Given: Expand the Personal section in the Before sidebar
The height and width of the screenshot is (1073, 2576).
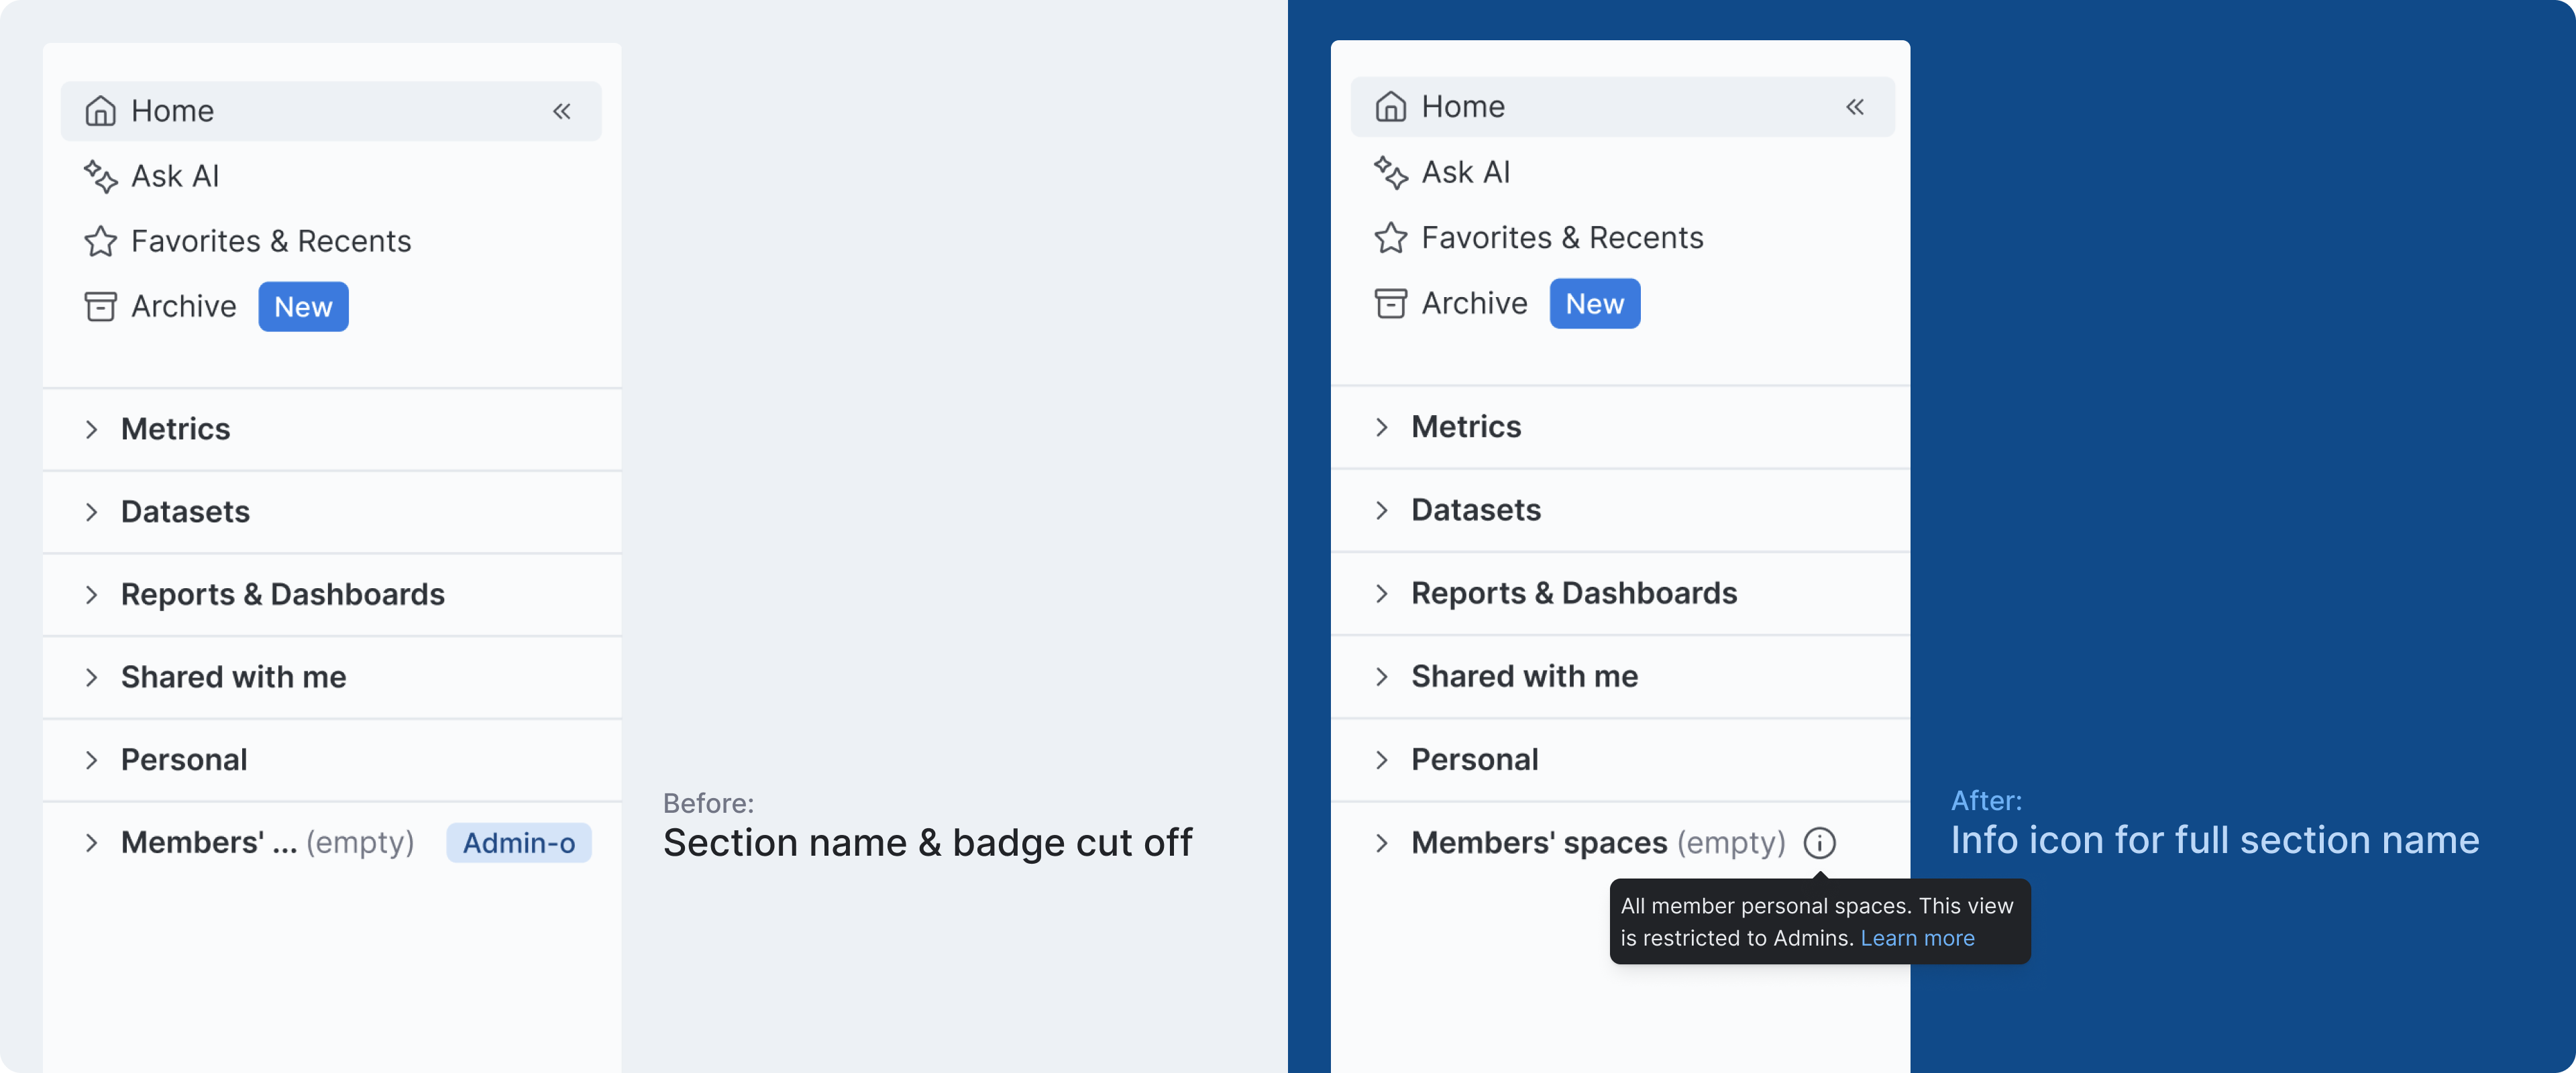Looking at the screenshot, I should click(x=92, y=760).
